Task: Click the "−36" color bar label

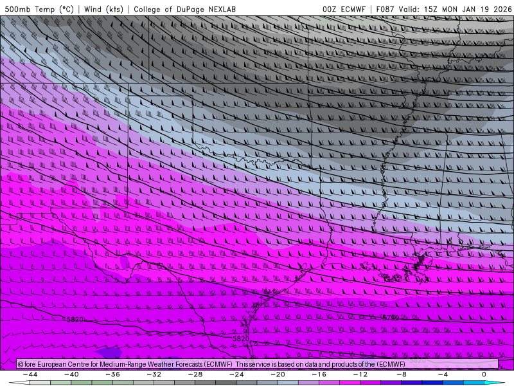Action: pyautogui.click(x=113, y=374)
